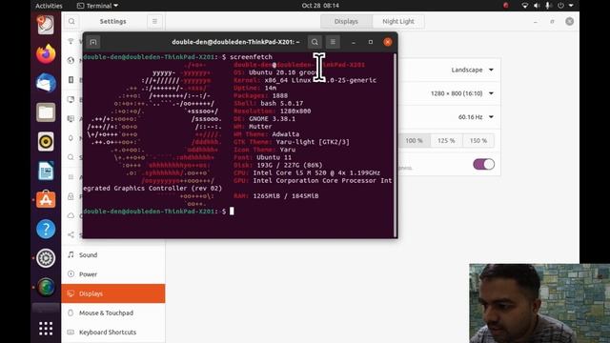Image resolution: width=610 pixels, height=343 pixels.
Task: Select Displays in the Settings sidebar
Action: click(x=113, y=293)
